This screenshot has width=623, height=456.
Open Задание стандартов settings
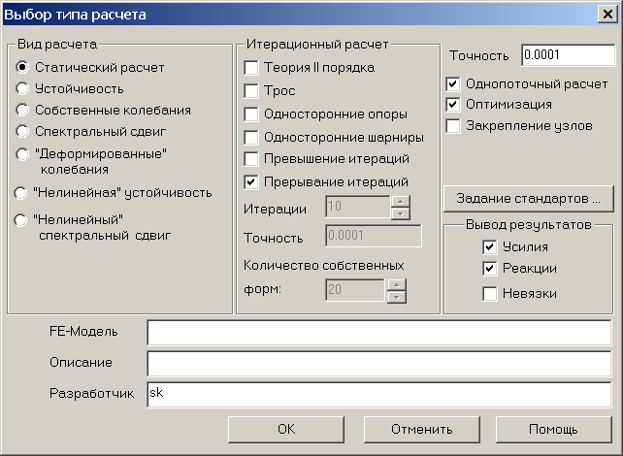[529, 198]
